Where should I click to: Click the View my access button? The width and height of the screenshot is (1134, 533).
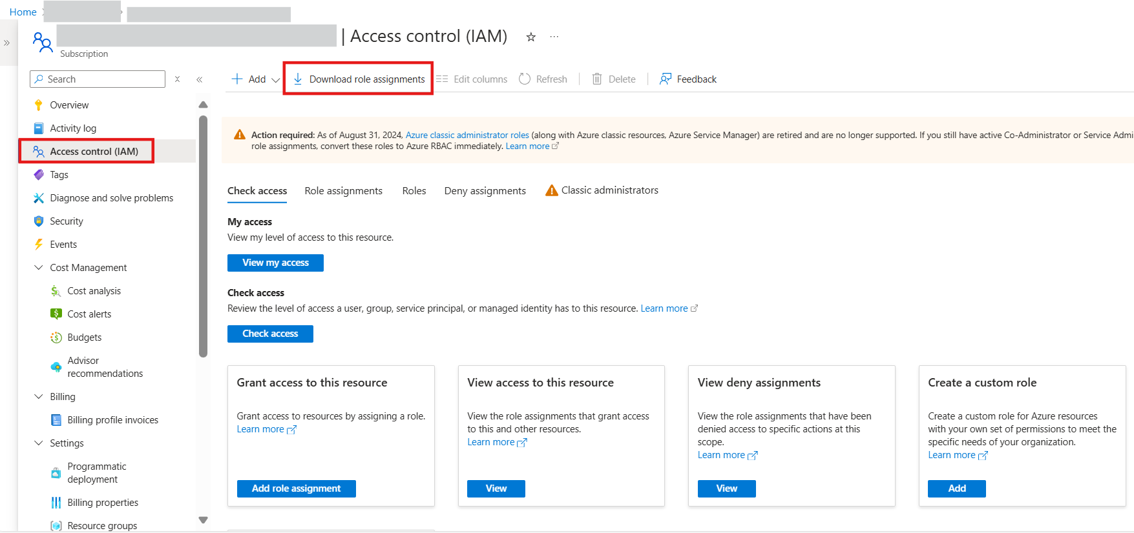tap(275, 263)
